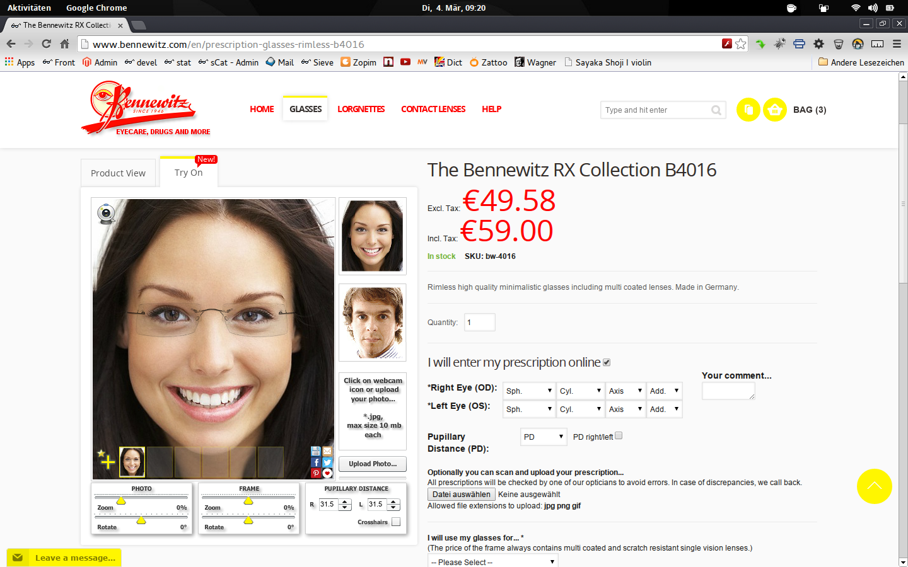The height and width of the screenshot is (567, 908).
Task: Switch to the Product View tab
Action: 118,173
